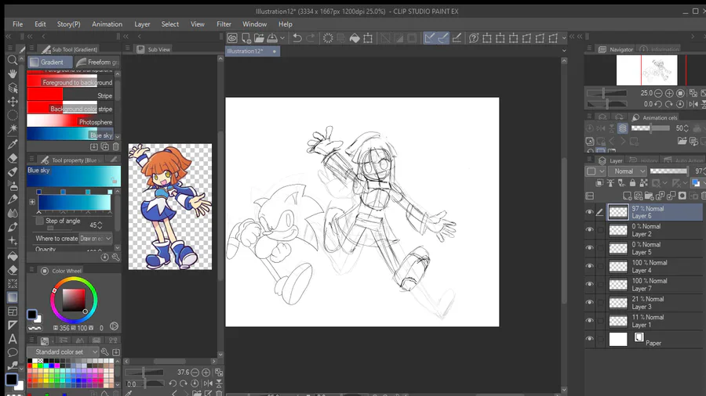This screenshot has height=396, width=706.
Task: Click the Open file folder icon
Action: pyautogui.click(x=259, y=38)
